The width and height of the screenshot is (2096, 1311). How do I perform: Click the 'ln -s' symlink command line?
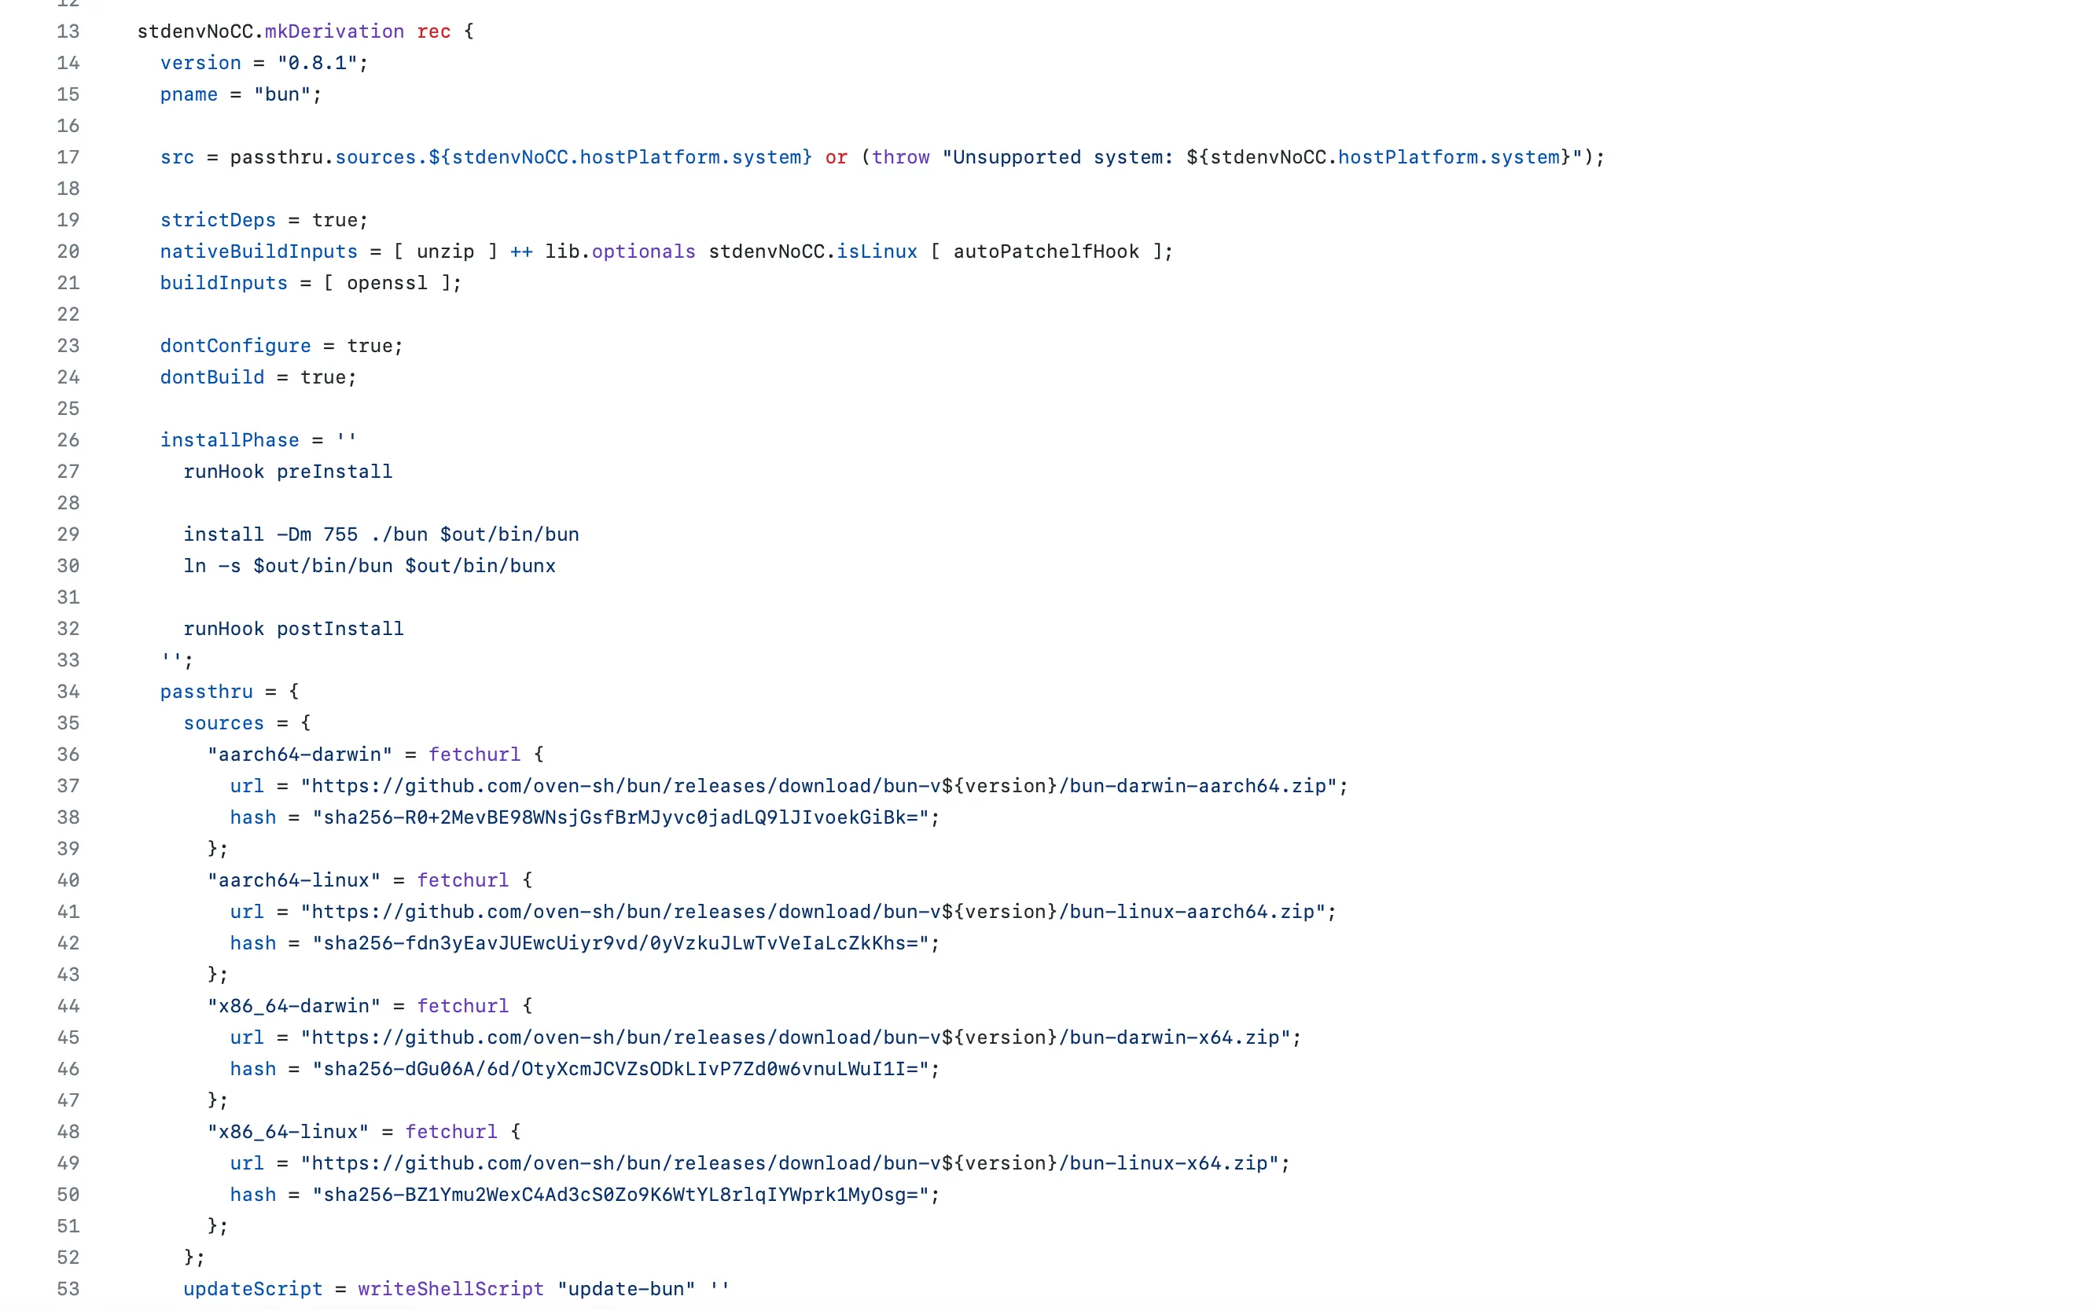[370, 565]
